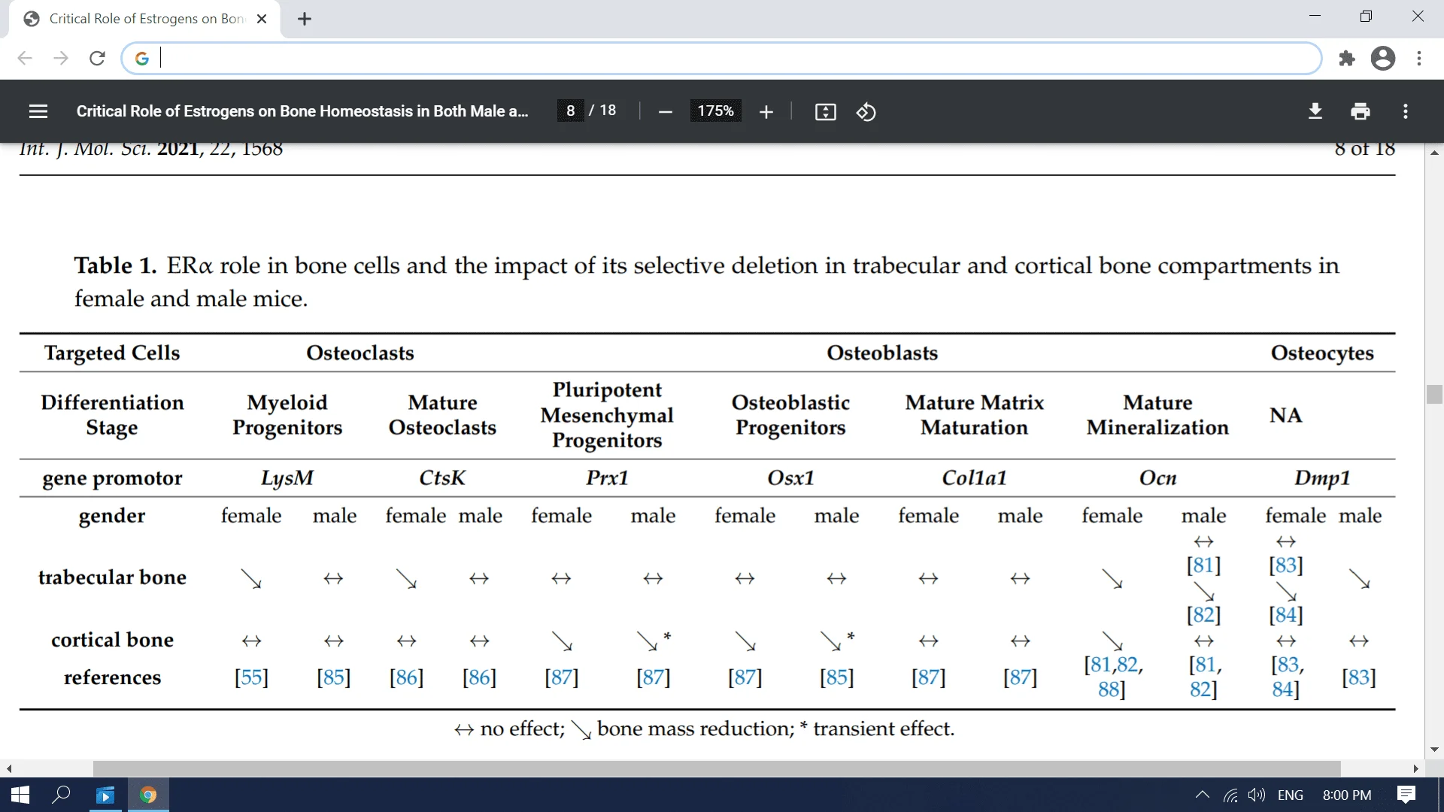Open reference [86] under CtsK female
Screen dimensions: 1444x812
click(x=406, y=677)
